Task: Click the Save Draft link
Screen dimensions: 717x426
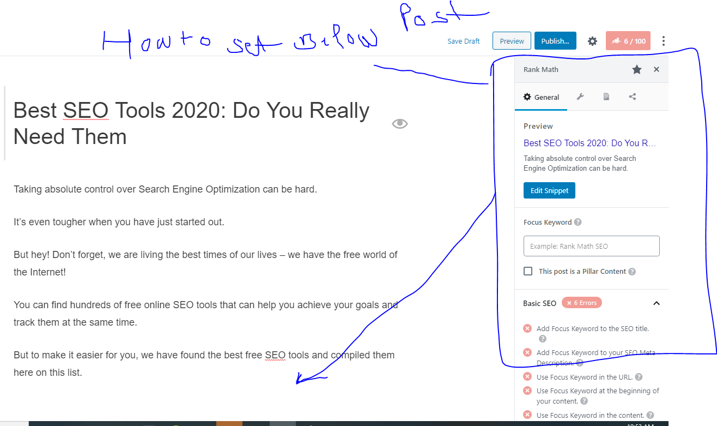Action: click(464, 41)
